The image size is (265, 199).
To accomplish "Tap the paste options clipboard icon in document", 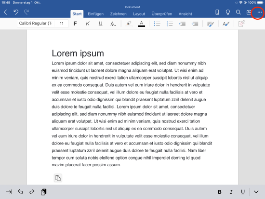I will click(58, 178).
